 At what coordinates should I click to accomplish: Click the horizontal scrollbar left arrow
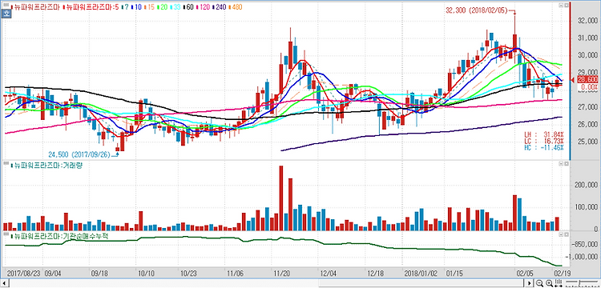[4, 283]
